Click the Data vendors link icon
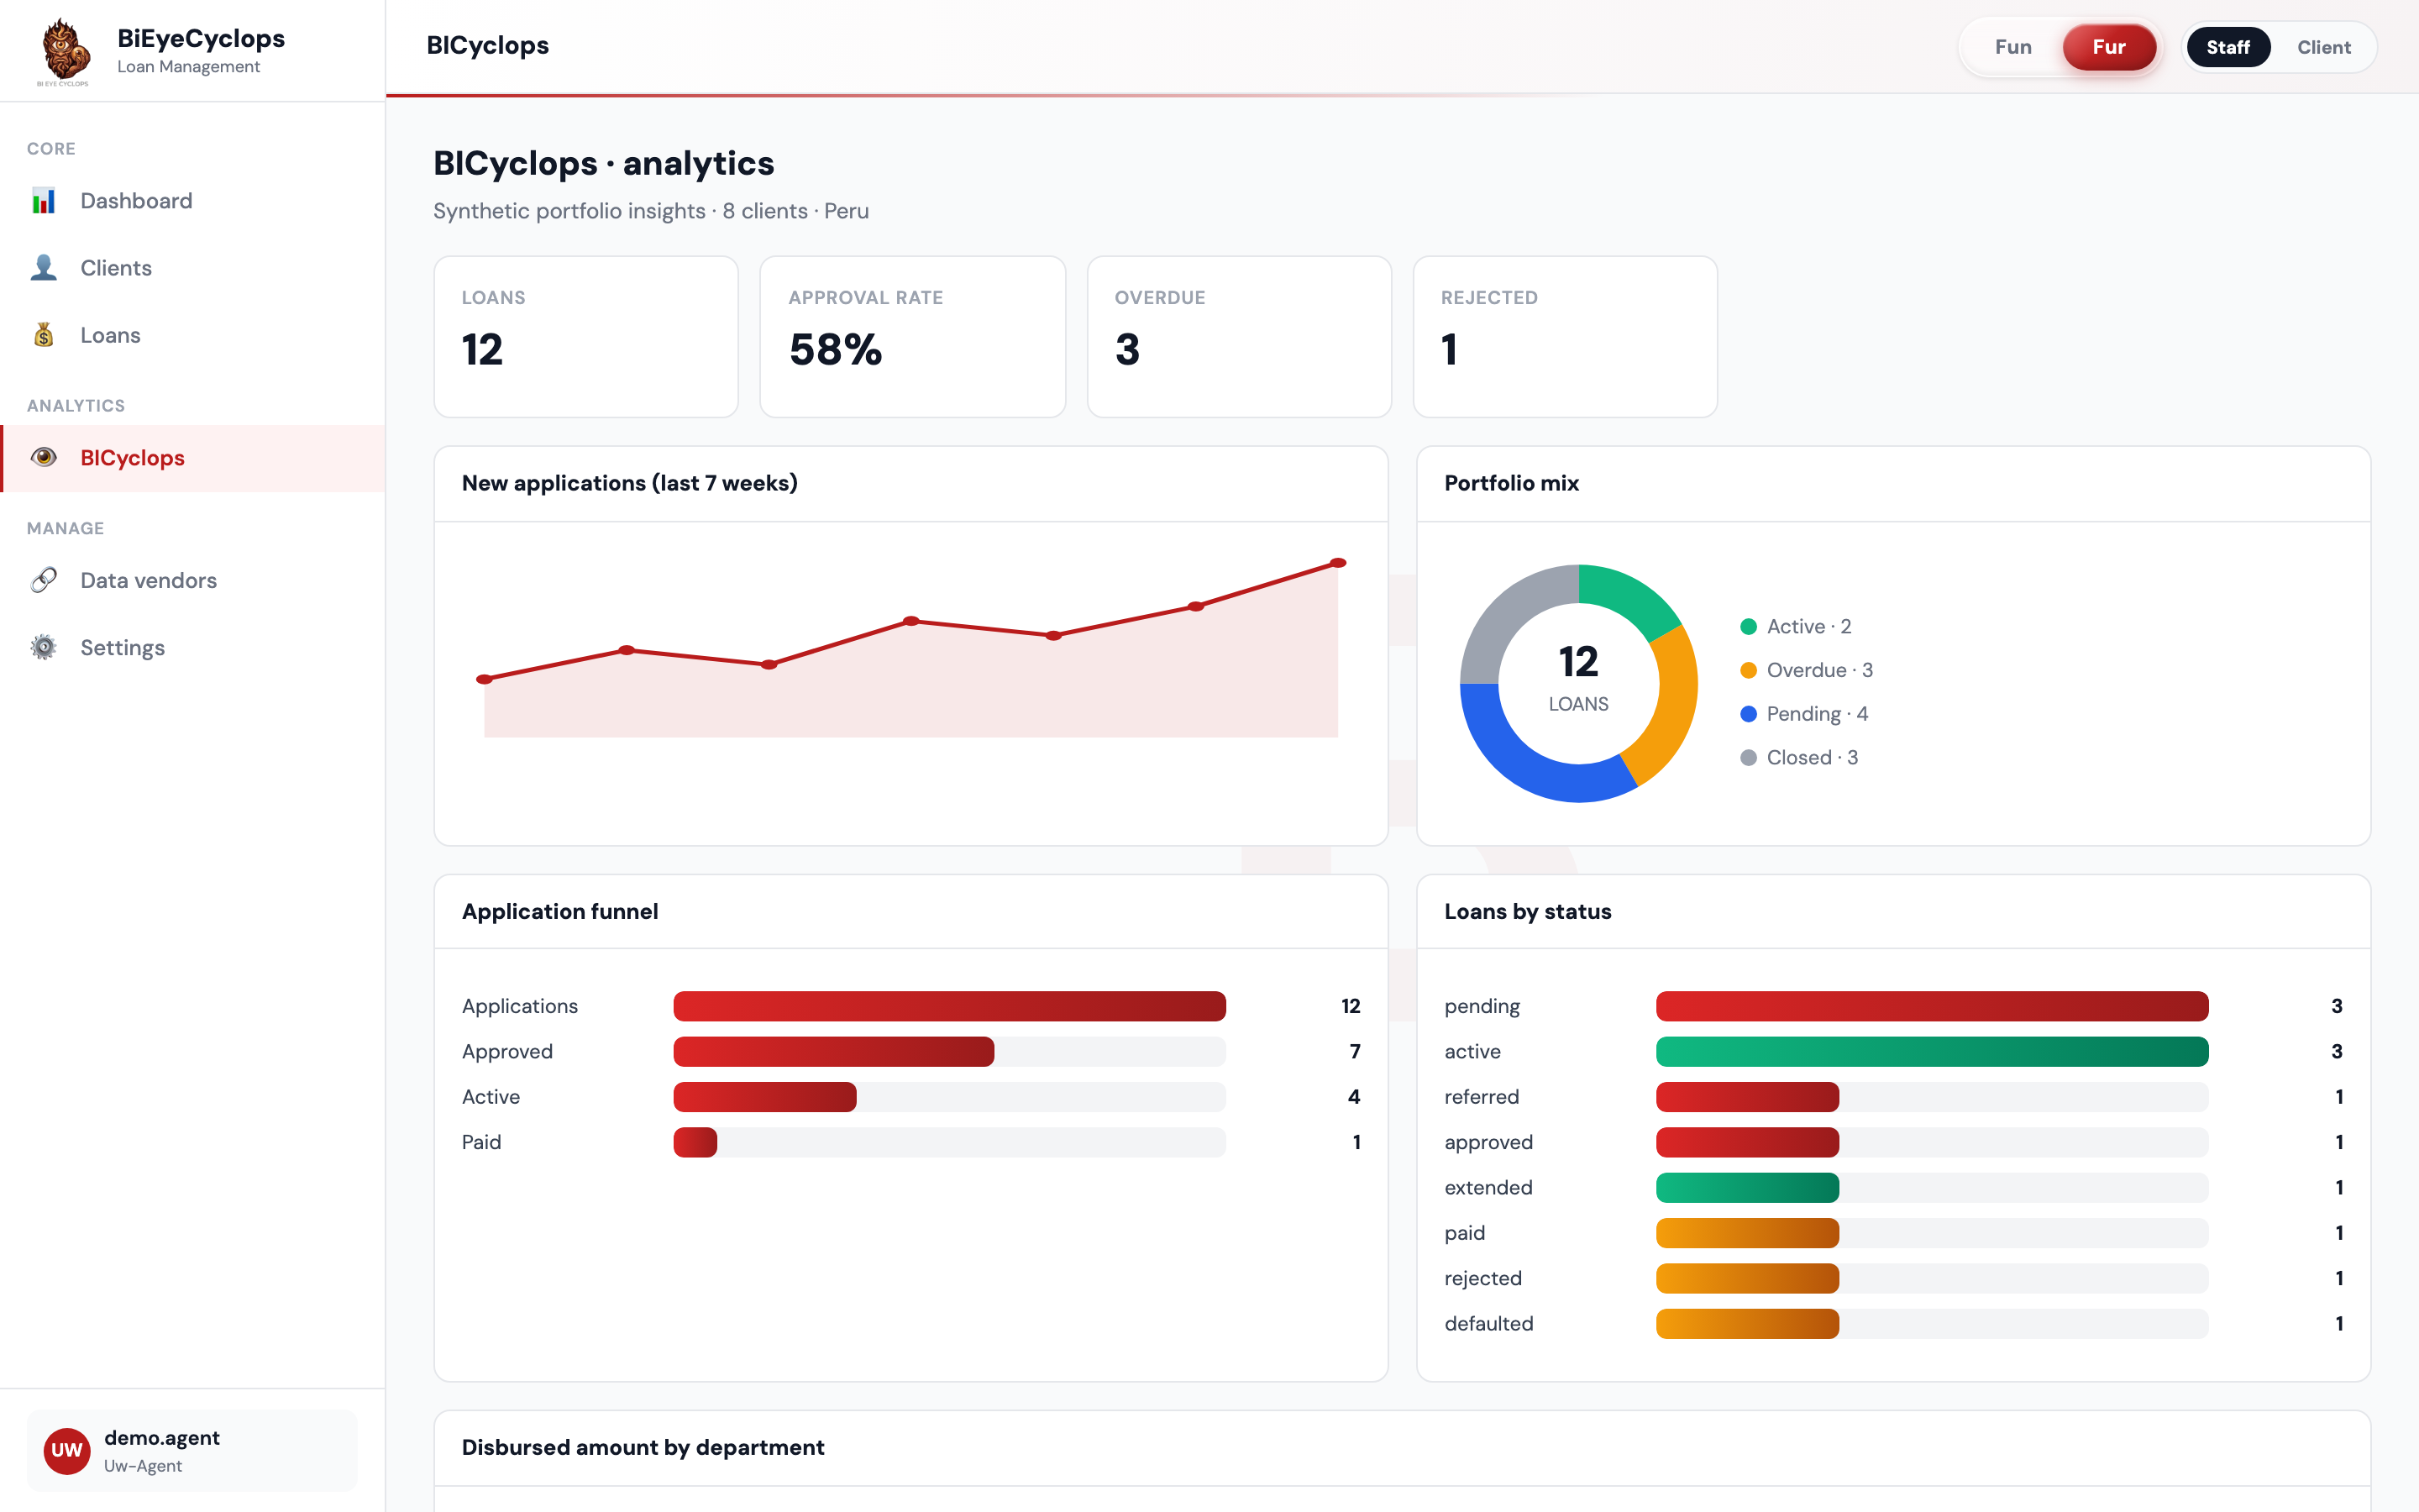Viewport: 2419px width, 1512px height. [x=43, y=580]
